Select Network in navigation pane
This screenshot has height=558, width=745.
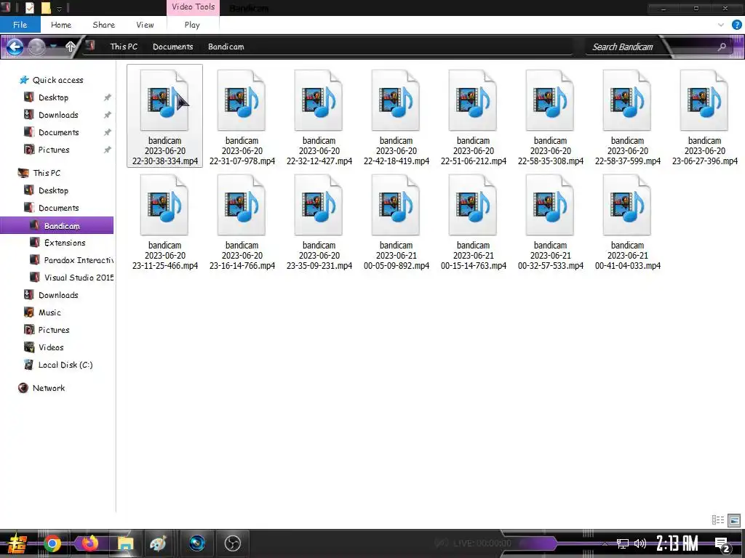point(49,388)
